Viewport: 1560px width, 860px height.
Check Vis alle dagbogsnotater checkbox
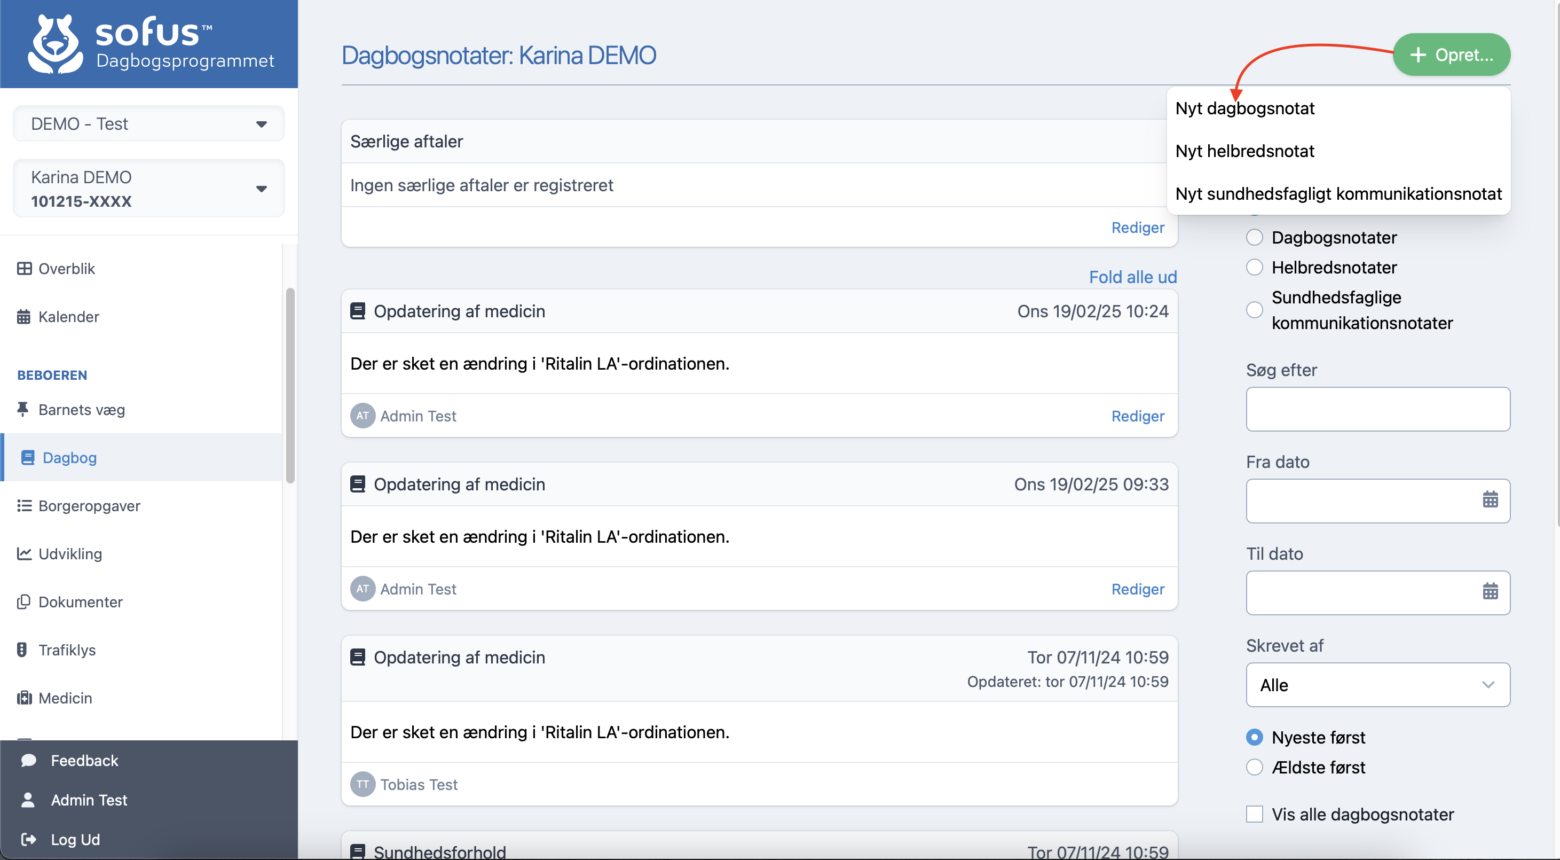(x=1254, y=814)
